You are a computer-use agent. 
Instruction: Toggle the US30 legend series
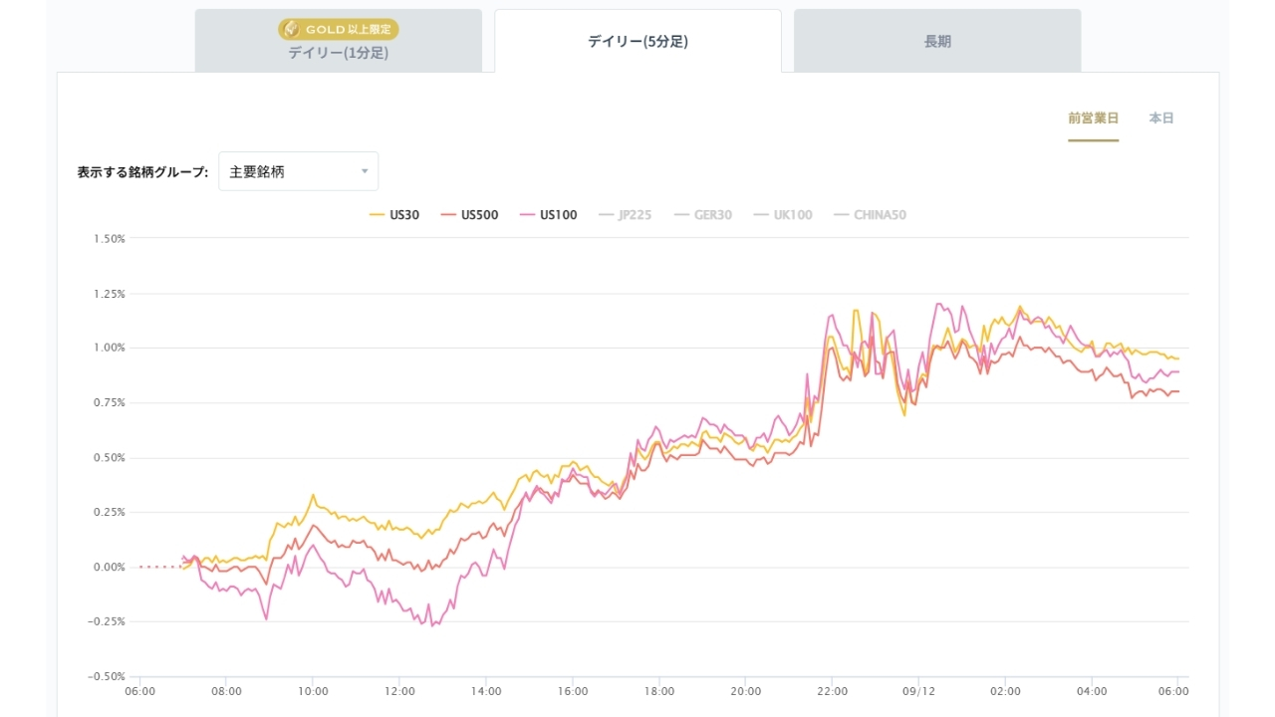pos(394,214)
